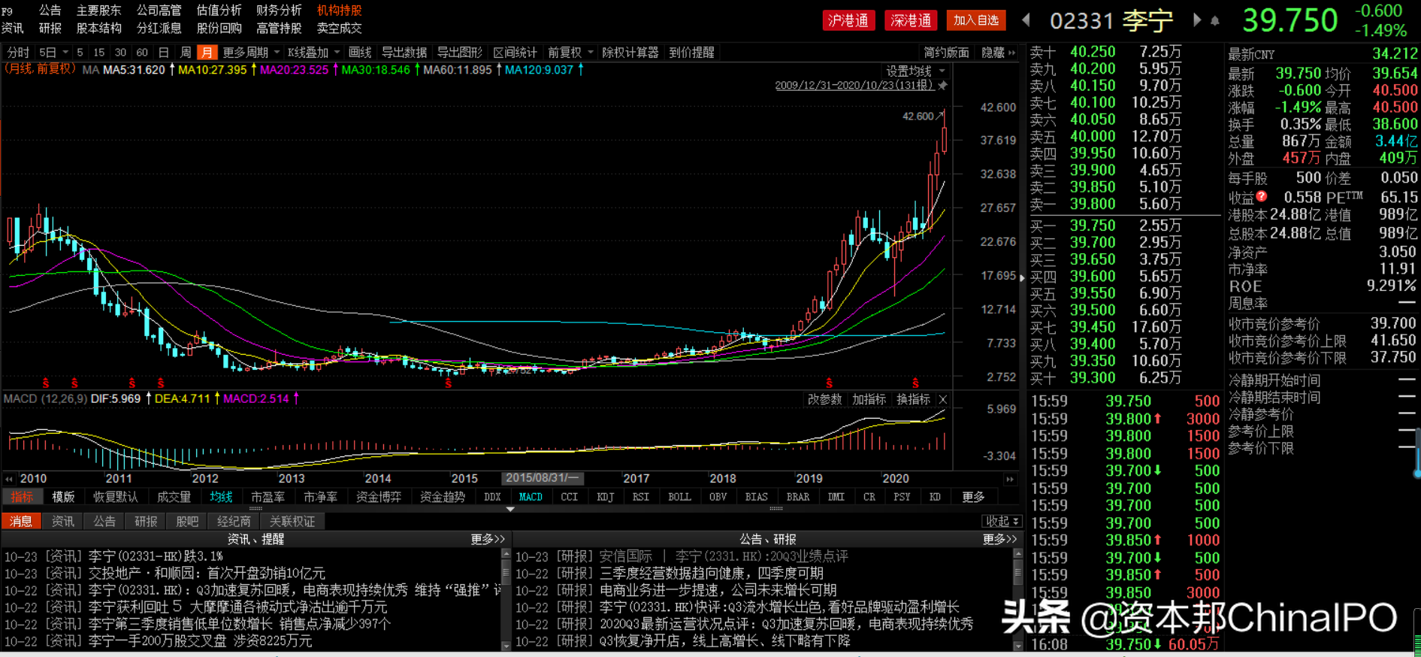Open 机构持股 menu item
Screen dimensions: 1421x657
point(339,11)
